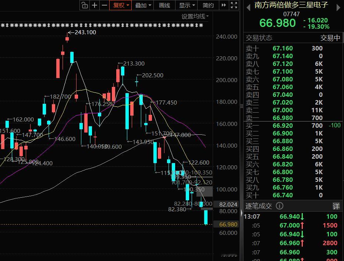Open the 显示 display dropdown

[x=187, y=5]
